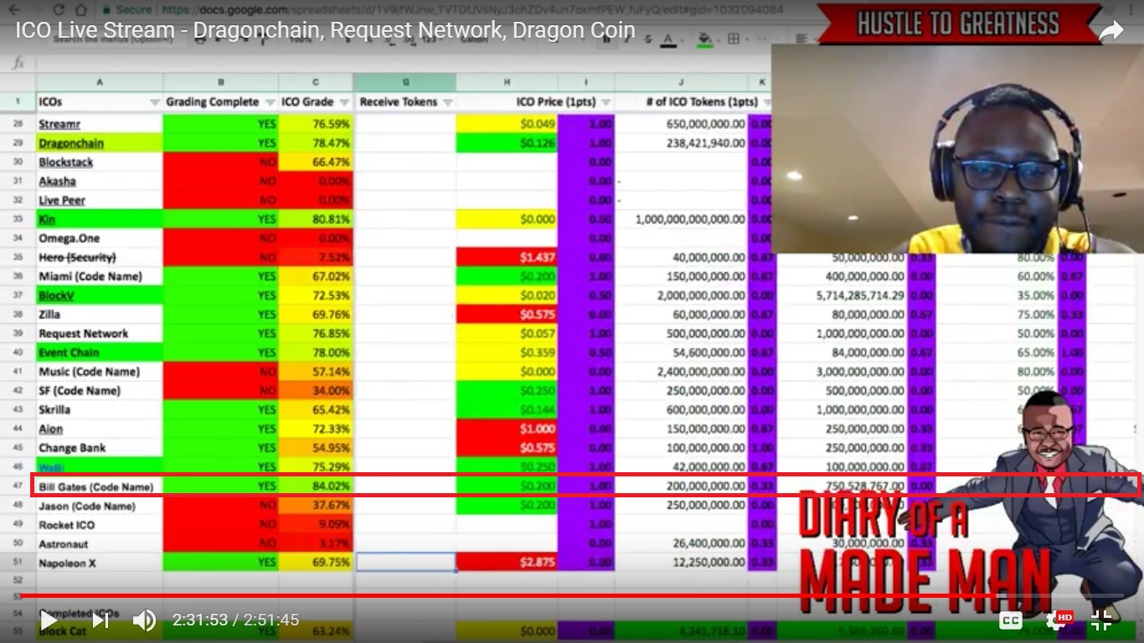Open the ICO Price (1pts) filter dropdown
The width and height of the screenshot is (1144, 643).
pos(605,102)
